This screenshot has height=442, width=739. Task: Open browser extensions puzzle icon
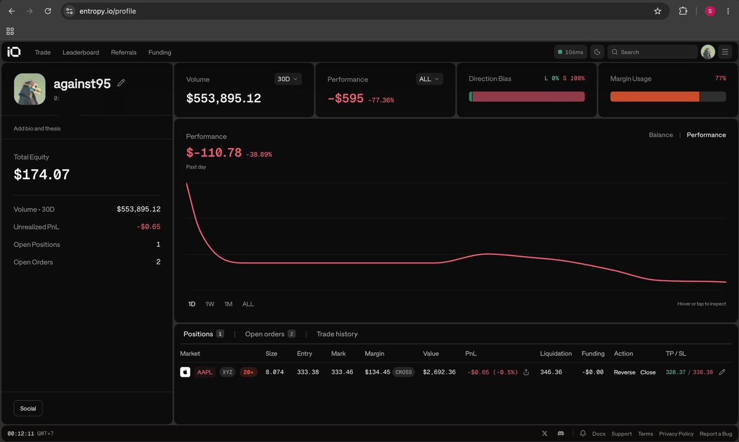pos(683,11)
